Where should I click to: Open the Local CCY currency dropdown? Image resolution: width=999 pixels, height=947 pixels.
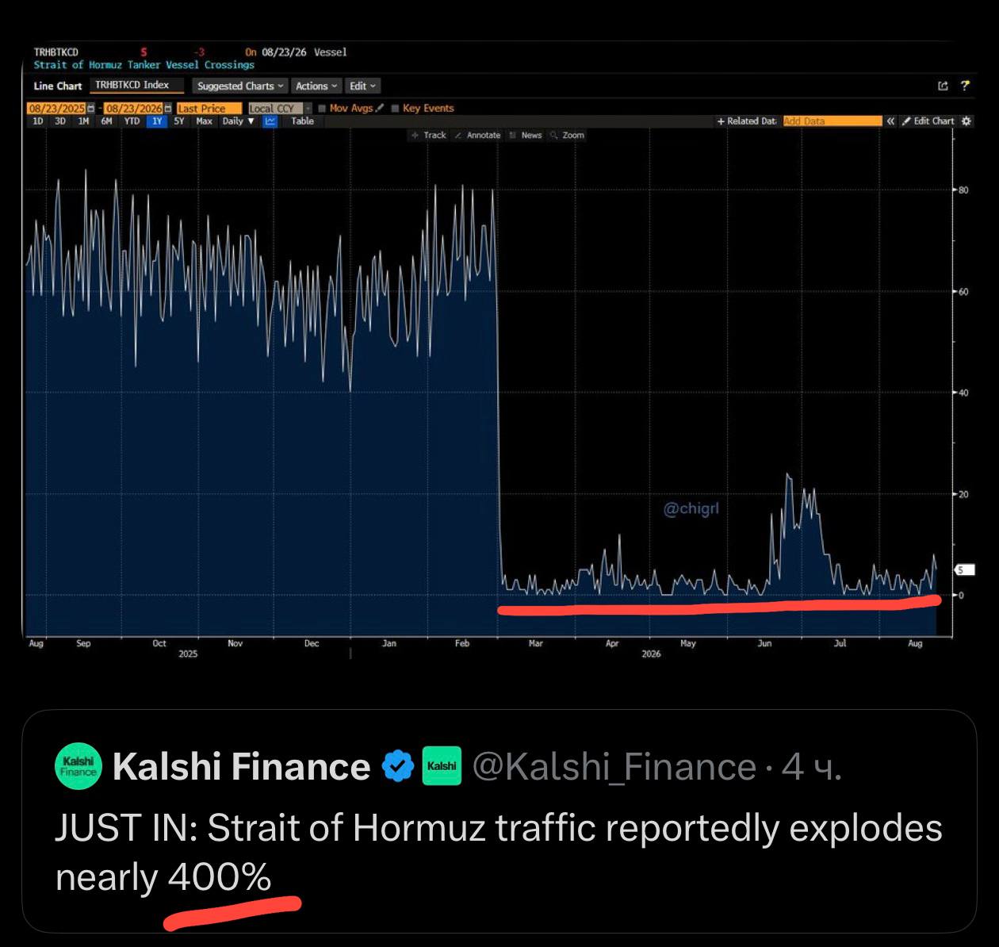pyautogui.click(x=279, y=108)
